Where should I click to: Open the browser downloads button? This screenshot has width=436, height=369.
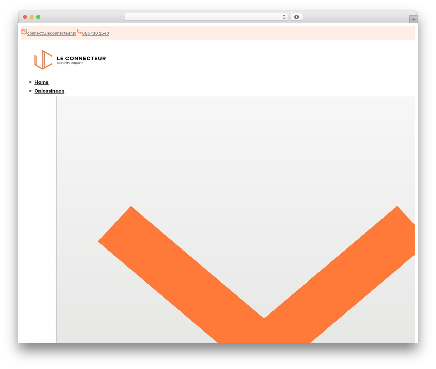[296, 17]
